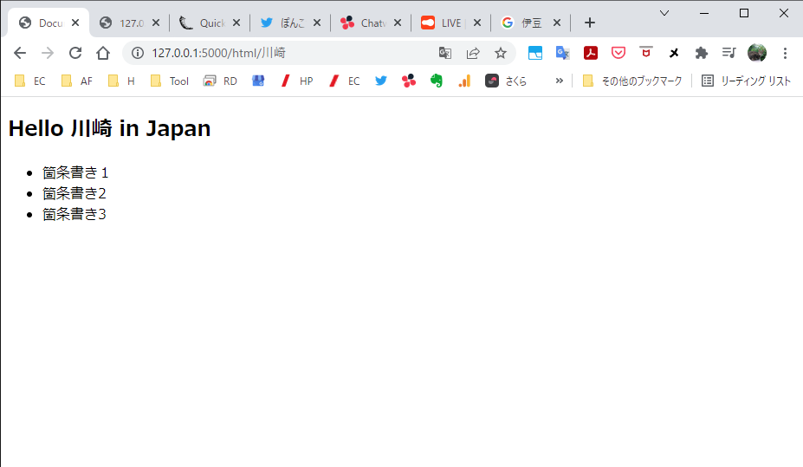Screen dimensions: 803x467
Task: Open the tab search dropdown arrow
Action: pos(664,13)
